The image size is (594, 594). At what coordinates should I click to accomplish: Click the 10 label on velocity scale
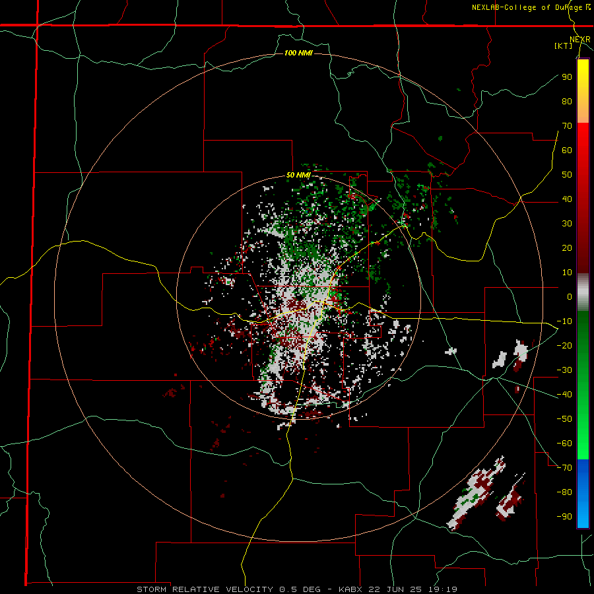tap(567, 273)
